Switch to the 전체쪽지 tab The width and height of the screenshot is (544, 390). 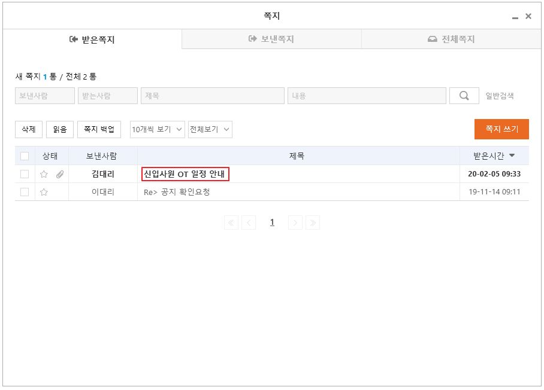(x=451, y=39)
